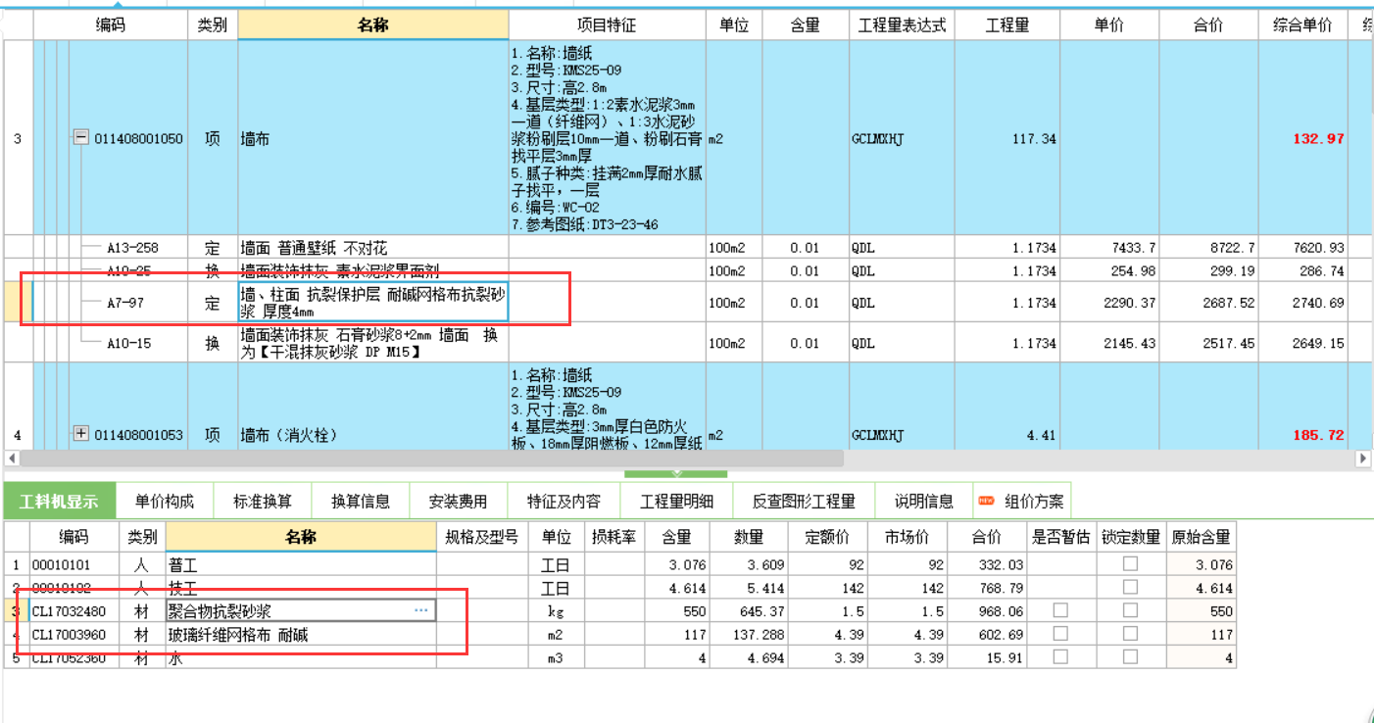The width and height of the screenshot is (1374, 723).
Task: Toggle 锁定数量 checkbox for 玻璃纤维网格布 row
Action: coord(1131,634)
